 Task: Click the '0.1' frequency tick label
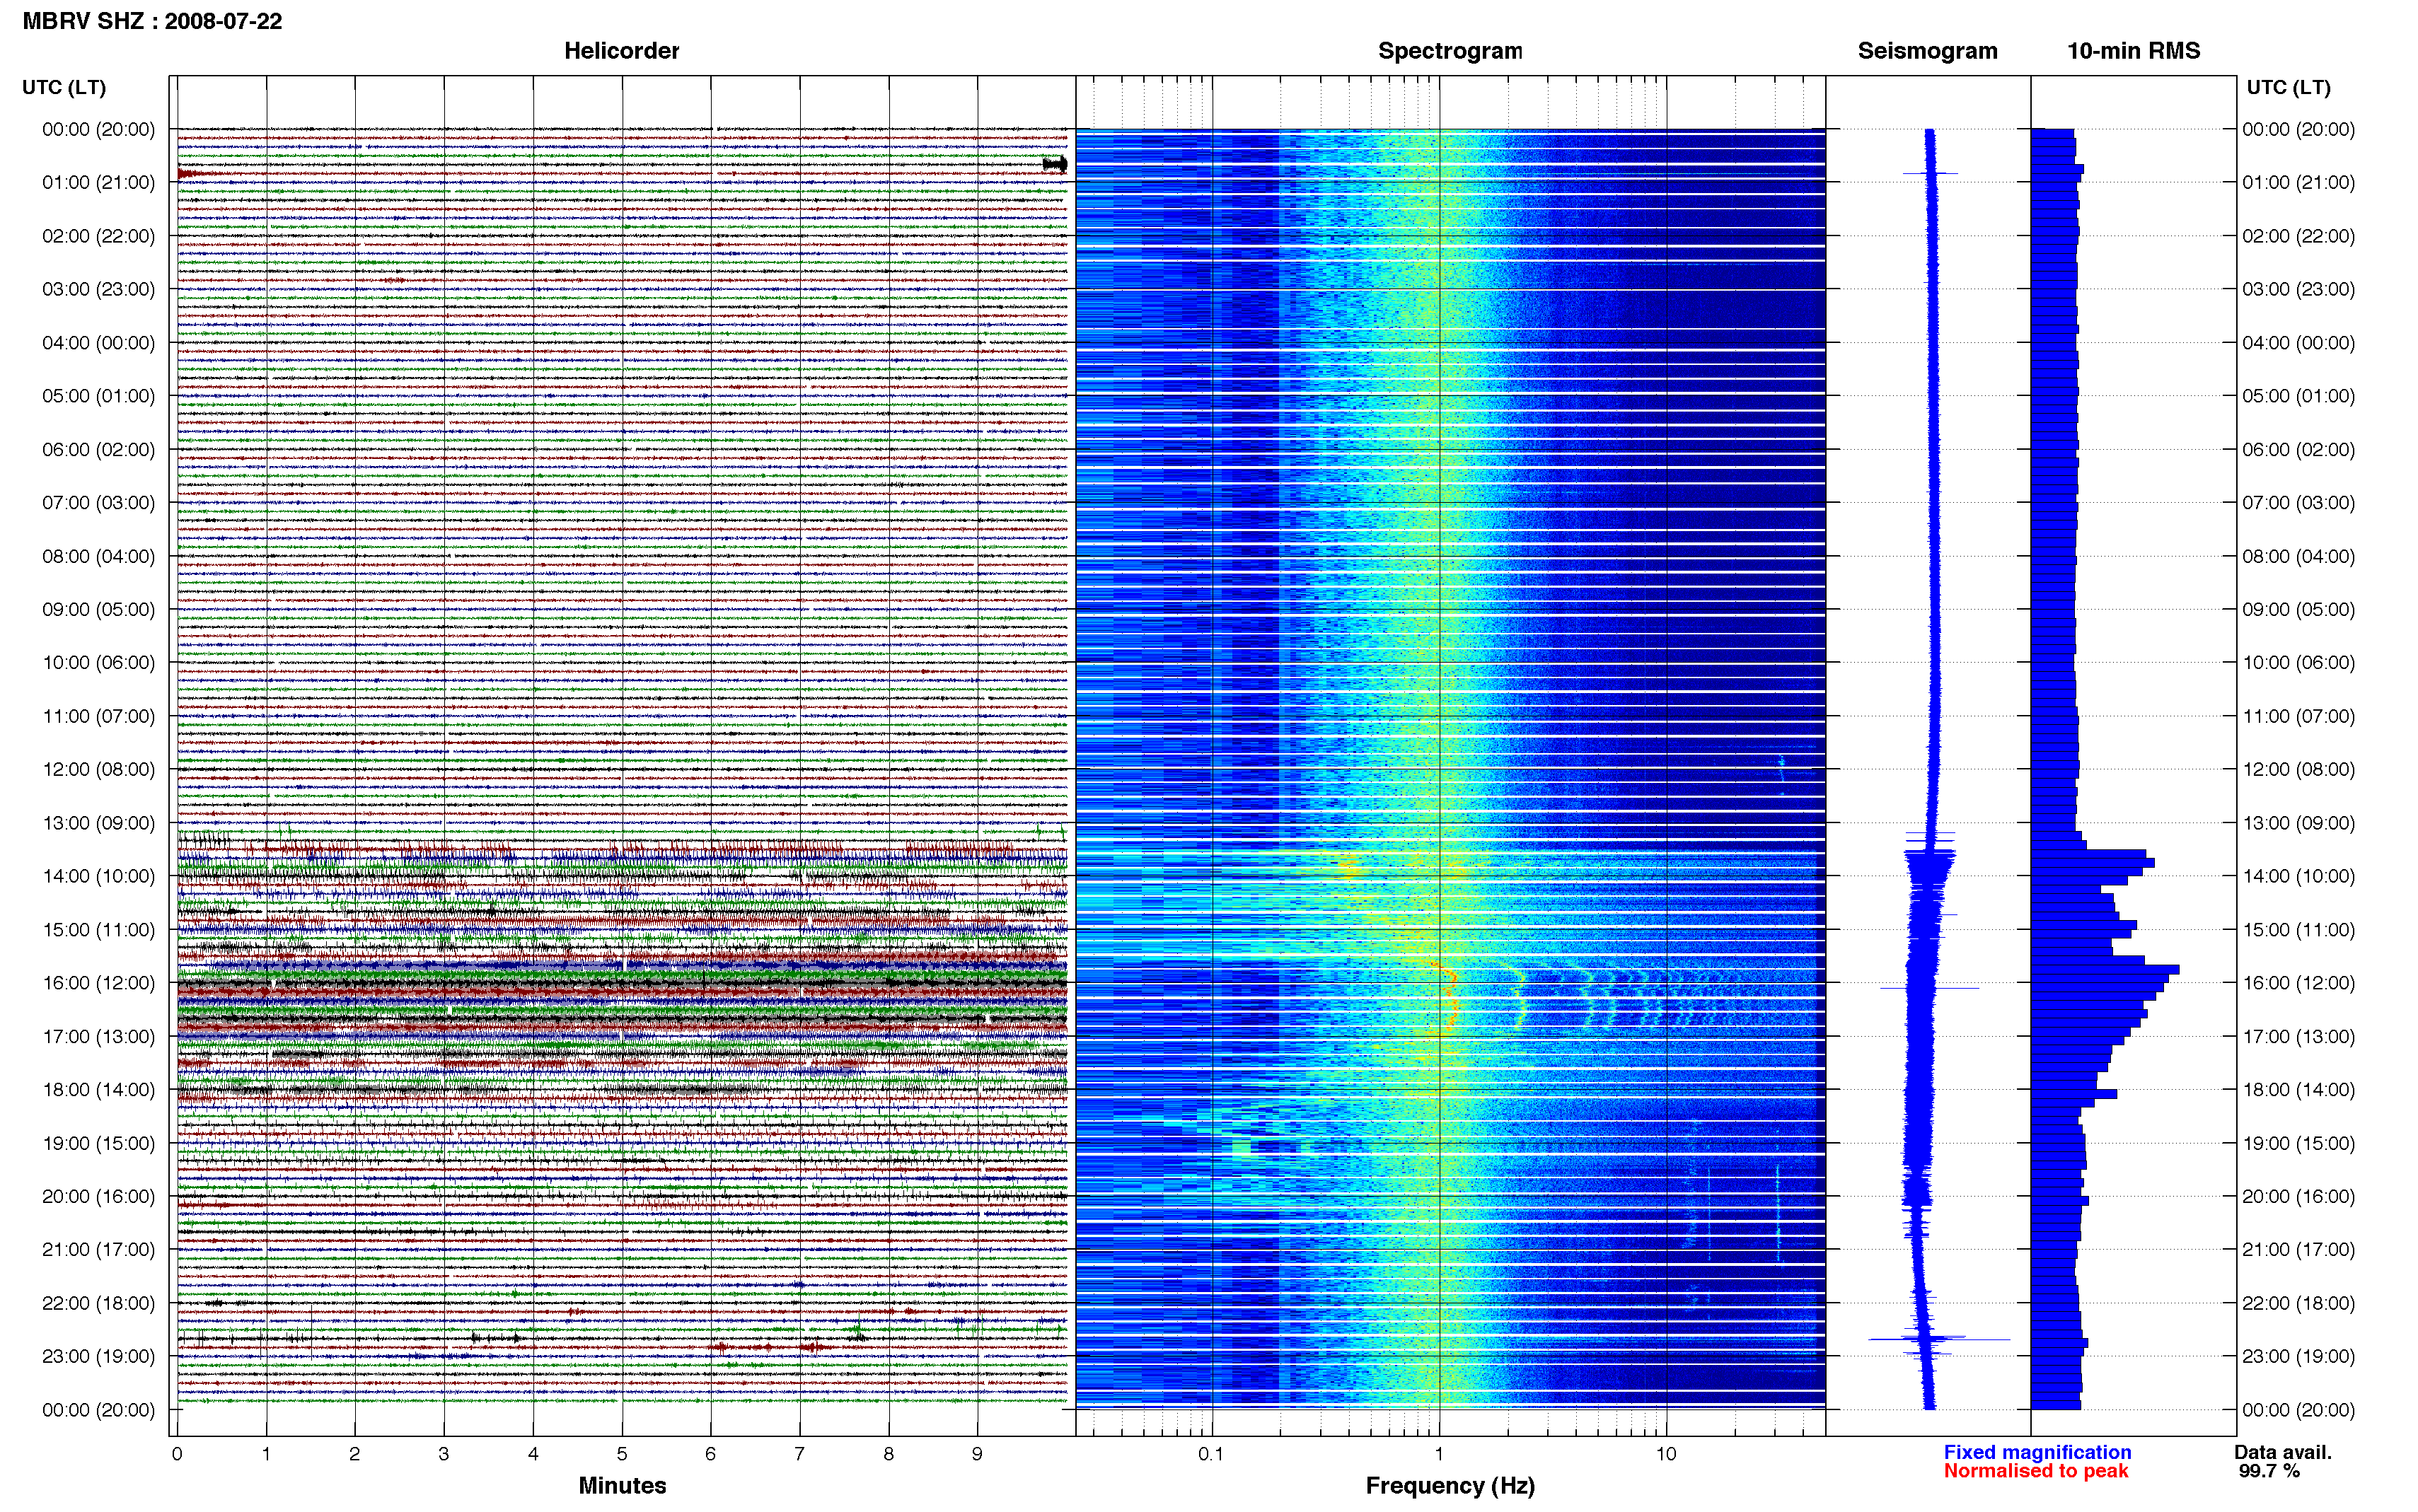click(x=1211, y=1454)
